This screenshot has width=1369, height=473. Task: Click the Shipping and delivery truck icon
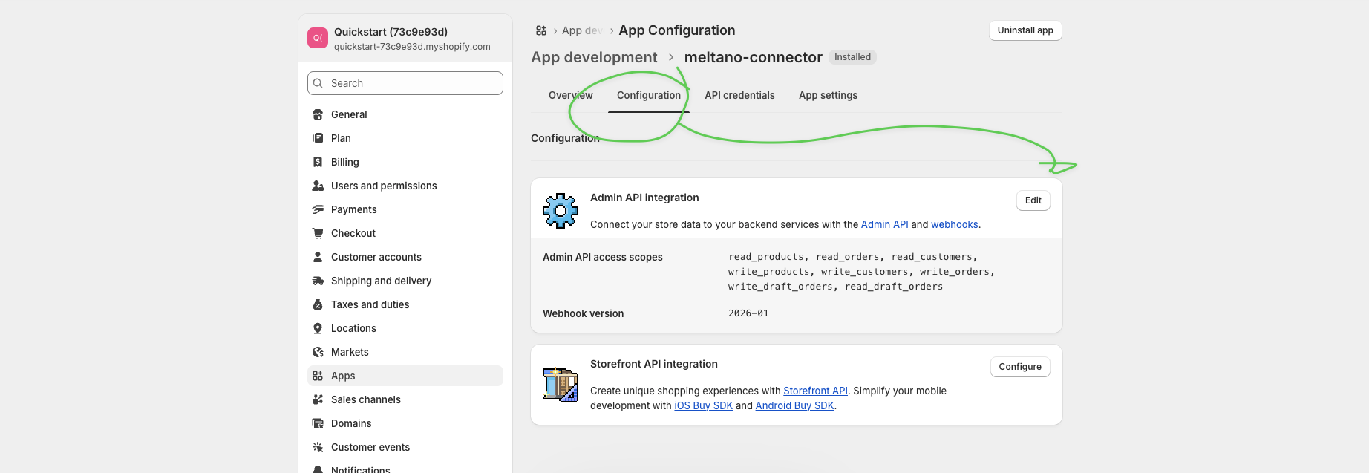(x=318, y=281)
